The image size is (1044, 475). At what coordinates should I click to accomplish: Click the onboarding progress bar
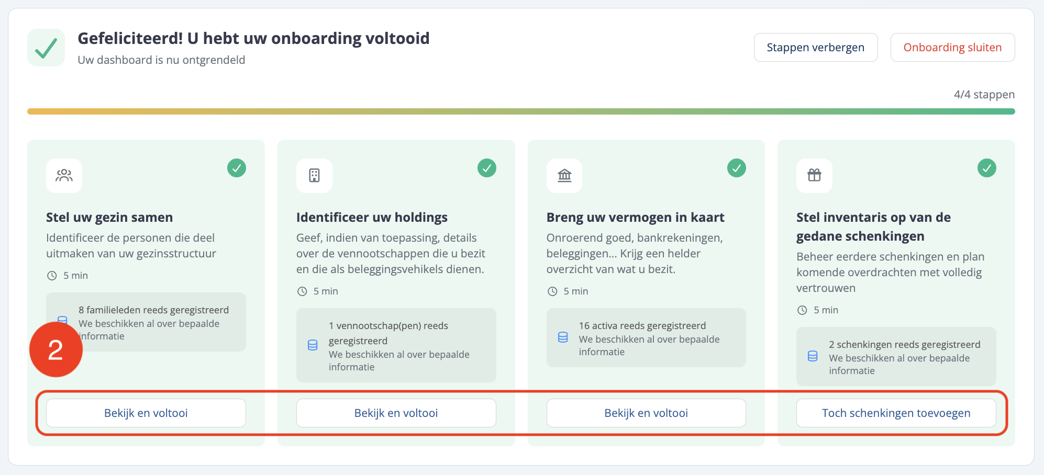[521, 111]
